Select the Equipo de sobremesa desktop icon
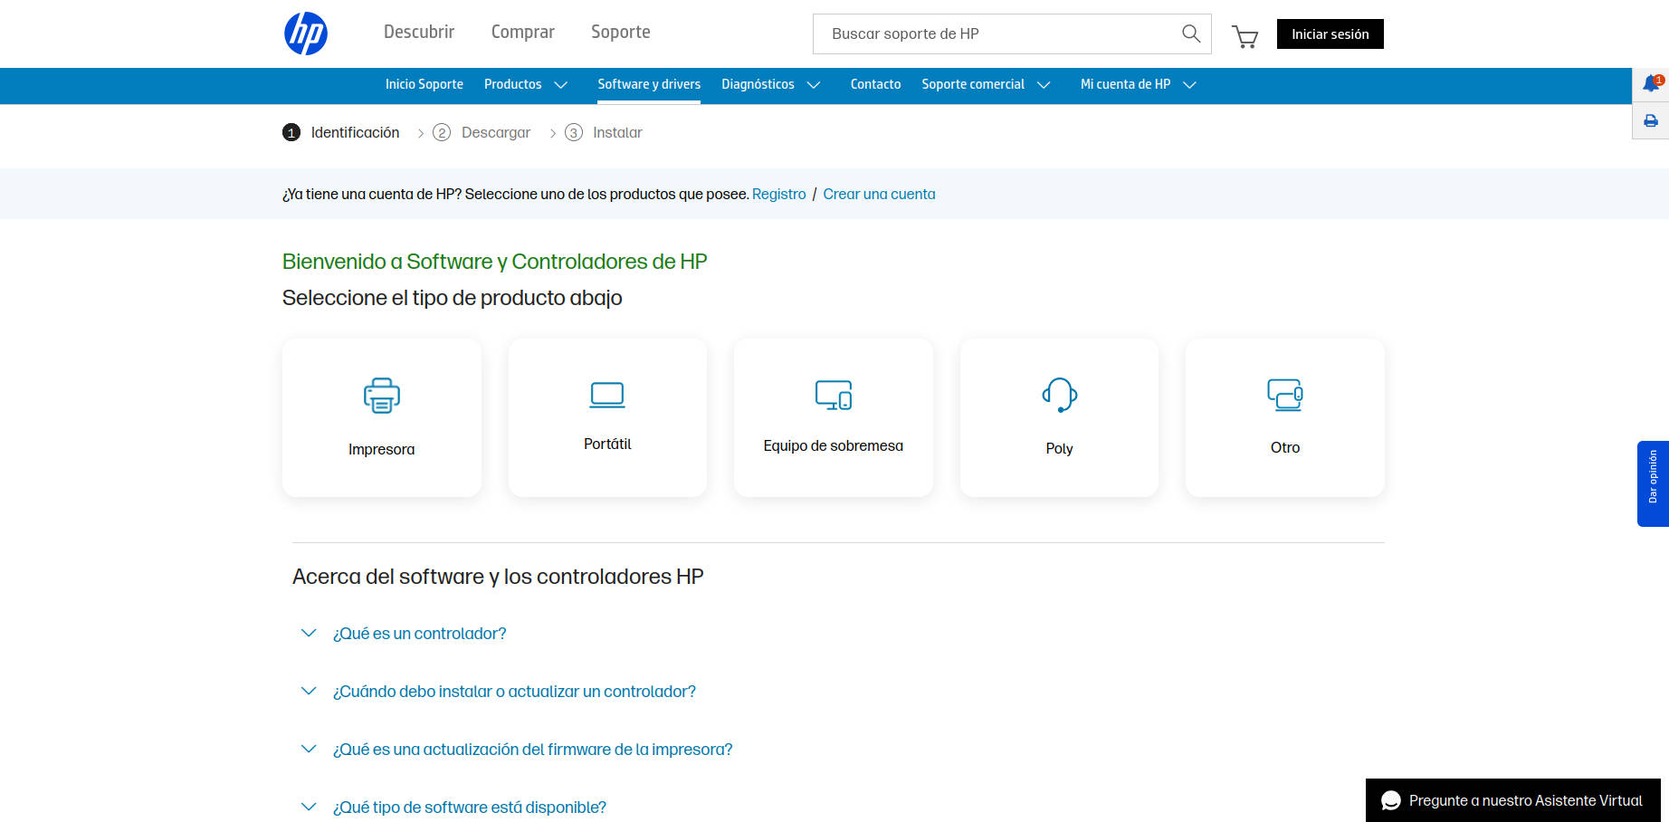The image size is (1669, 822). (x=833, y=395)
